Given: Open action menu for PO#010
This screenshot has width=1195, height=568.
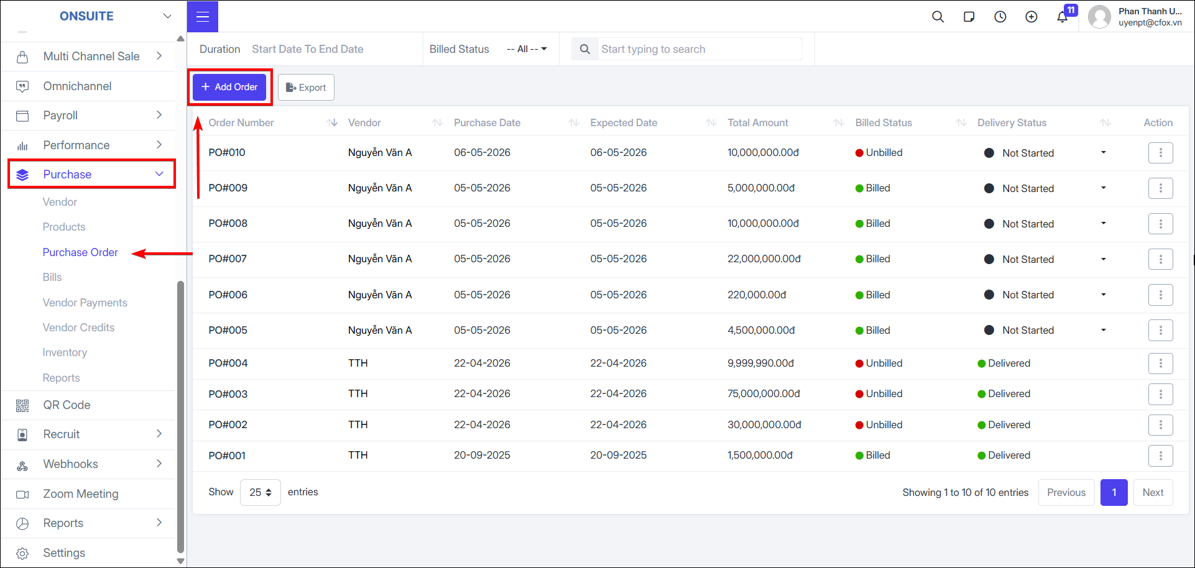Looking at the screenshot, I should click(x=1160, y=153).
